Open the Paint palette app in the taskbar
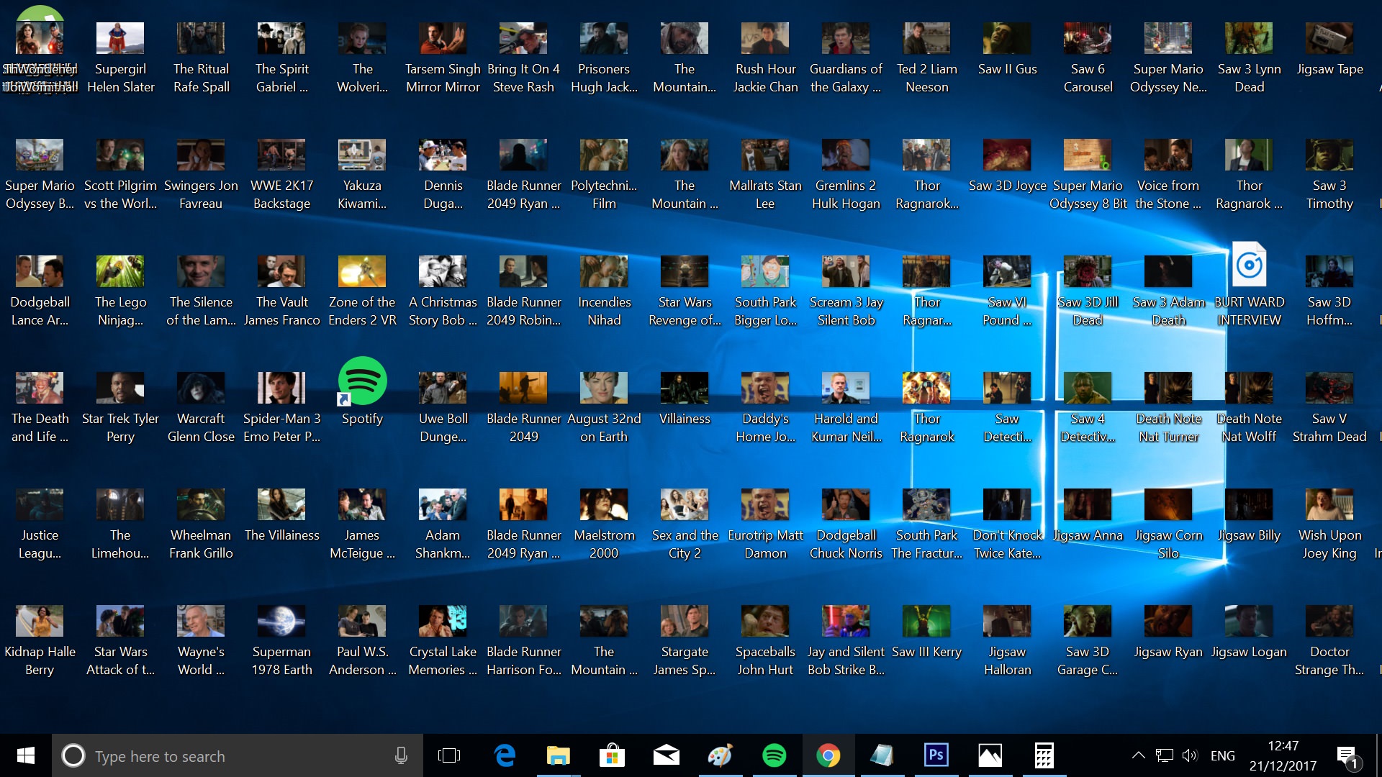1382x777 pixels. 720,755
